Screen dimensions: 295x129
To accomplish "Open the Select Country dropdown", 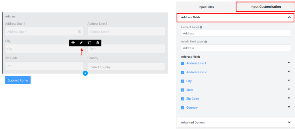I will [x=126, y=67].
